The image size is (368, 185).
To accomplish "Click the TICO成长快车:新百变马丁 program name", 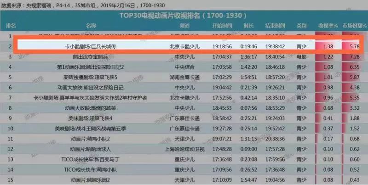I will (92, 159).
